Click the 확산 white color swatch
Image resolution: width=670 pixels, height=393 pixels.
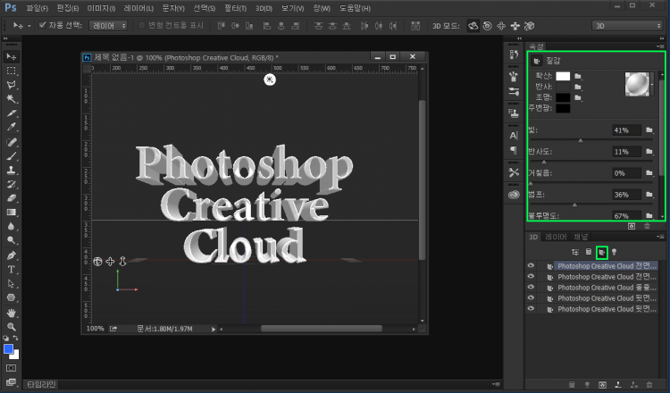563,76
